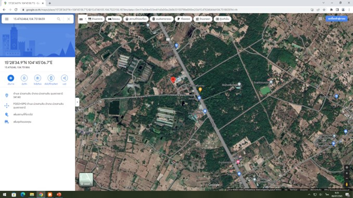The width and height of the screenshot is (353, 198).
Task: Collapse the side panel arrow
Action: [77, 102]
